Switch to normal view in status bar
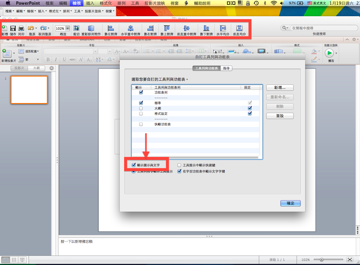 6,260
